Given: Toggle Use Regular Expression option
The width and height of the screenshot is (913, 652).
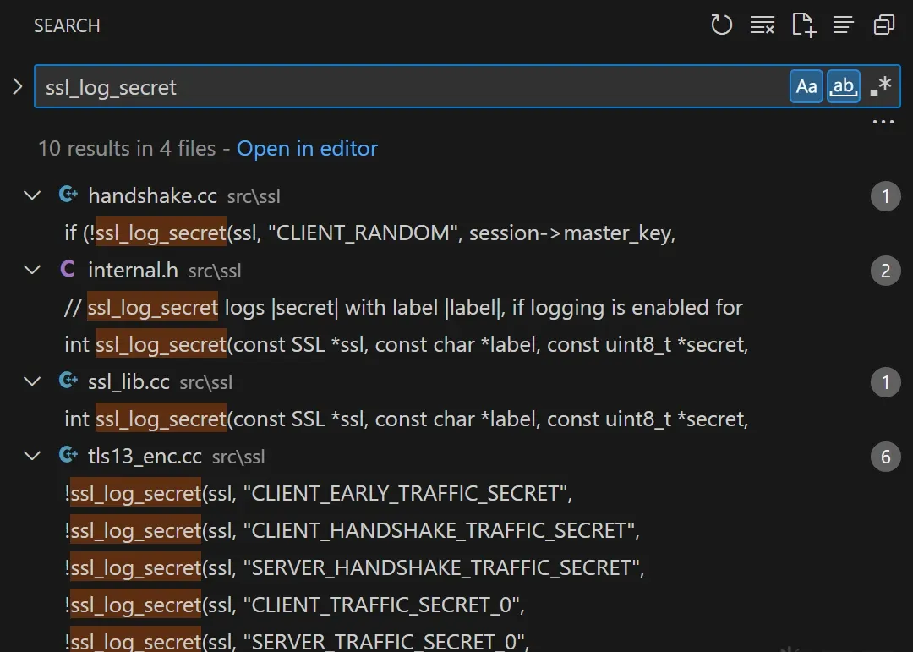Looking at the screenshot, I should coord(880,86).
